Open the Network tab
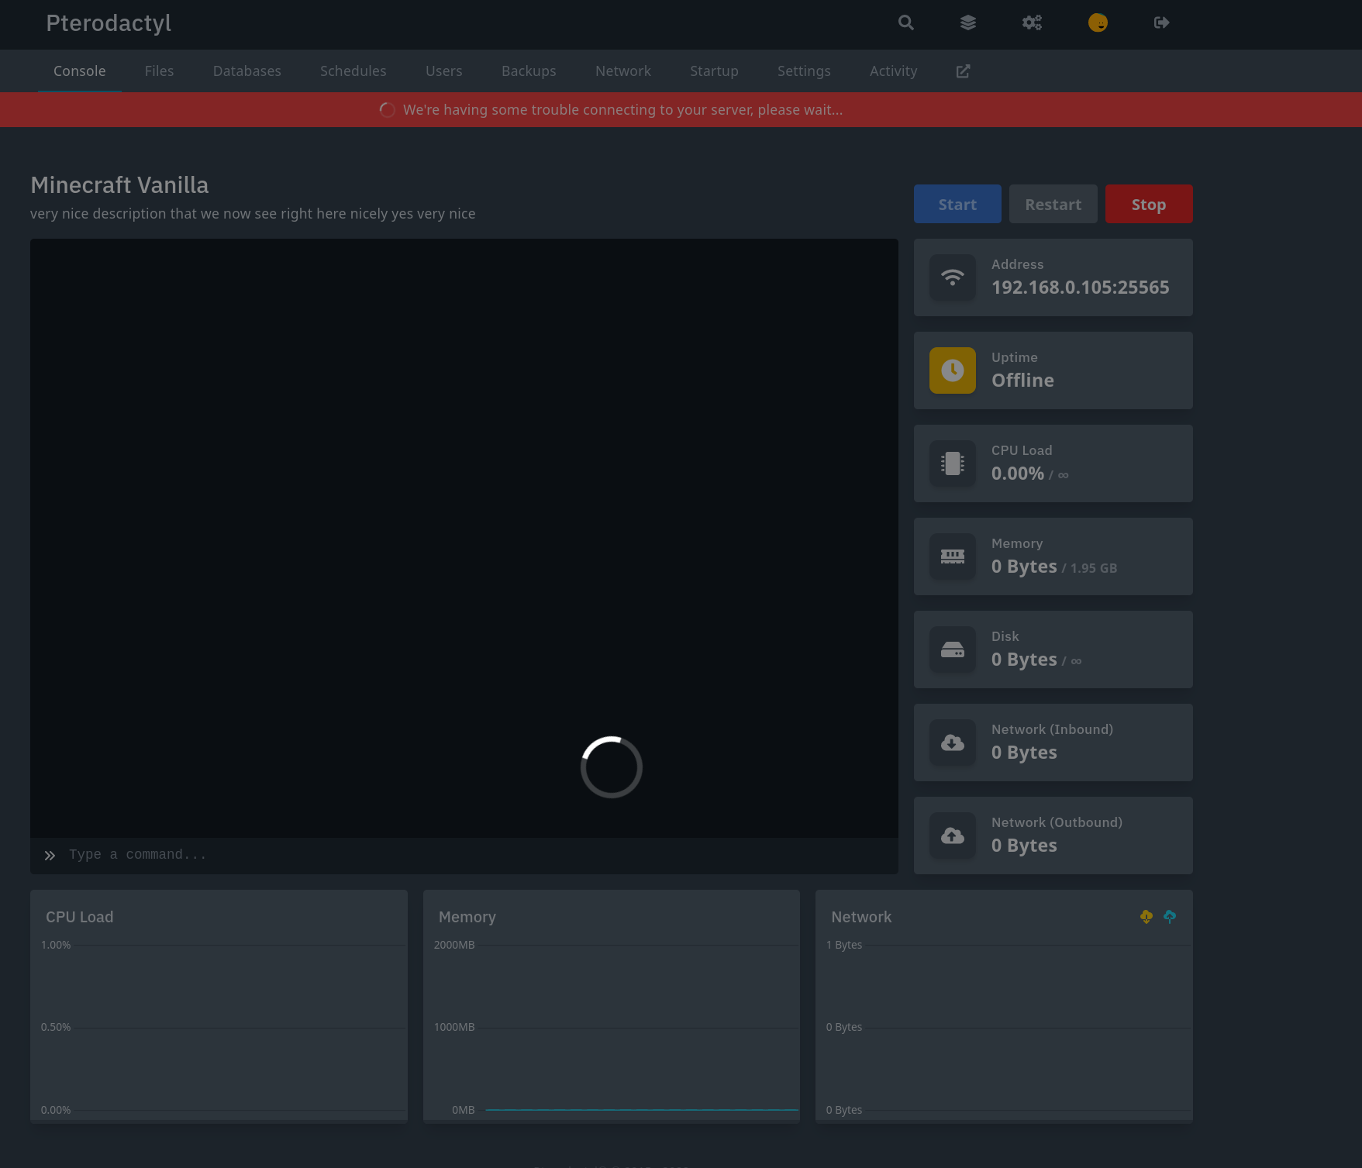This screenshot has width=1362, height=1168. point(623,71)
